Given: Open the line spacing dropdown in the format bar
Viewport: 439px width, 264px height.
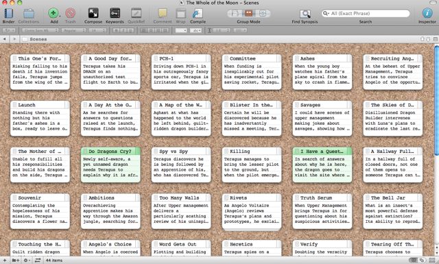Looking at the screenshot, I should pyautogui.click(x=221, y=30).
